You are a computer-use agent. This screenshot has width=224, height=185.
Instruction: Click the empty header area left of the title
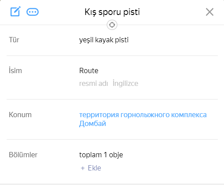(x=62, y=12)
